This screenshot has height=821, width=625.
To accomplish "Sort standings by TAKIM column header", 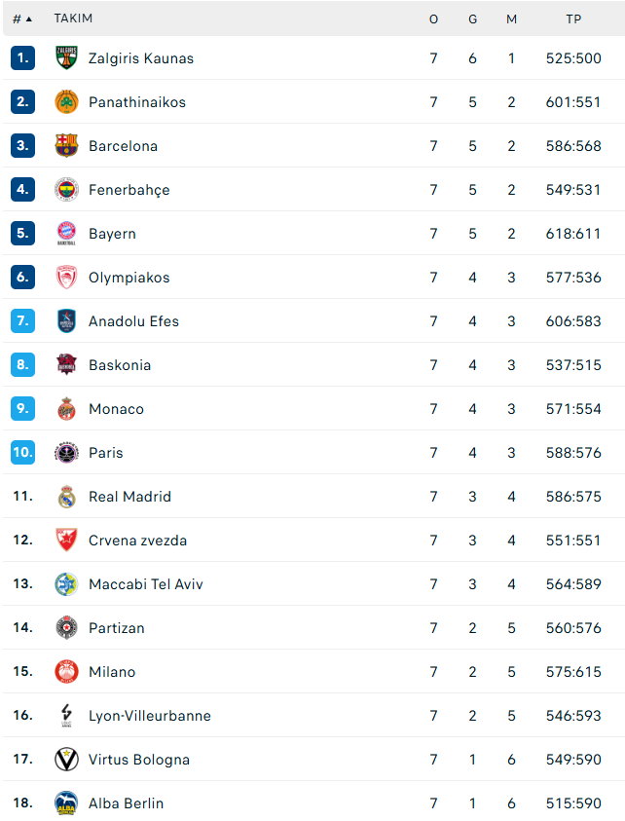I will pos(73,19).
